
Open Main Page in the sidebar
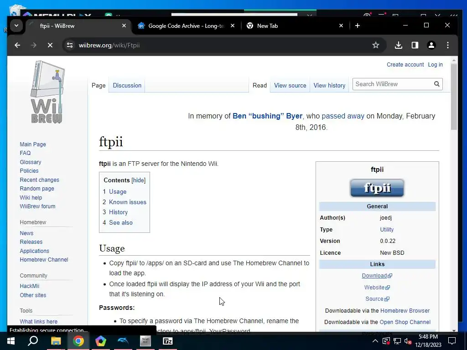click(33, 144)
